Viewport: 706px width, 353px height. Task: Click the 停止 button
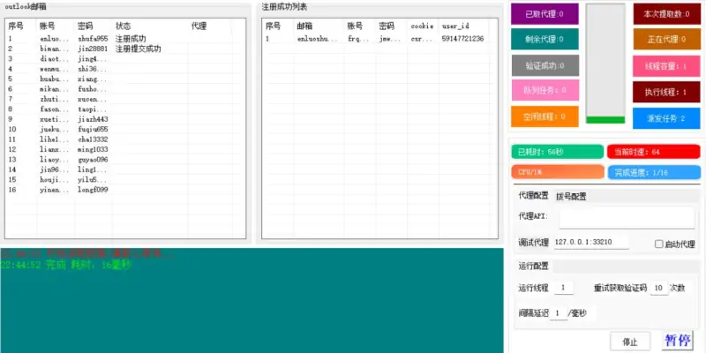[x=630, y=342]
